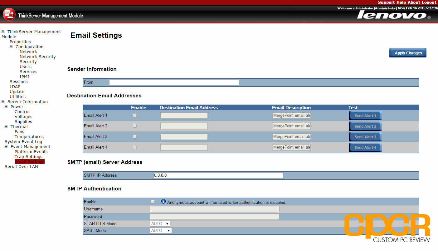Click Email Alert 3 description field

point(292,137)
